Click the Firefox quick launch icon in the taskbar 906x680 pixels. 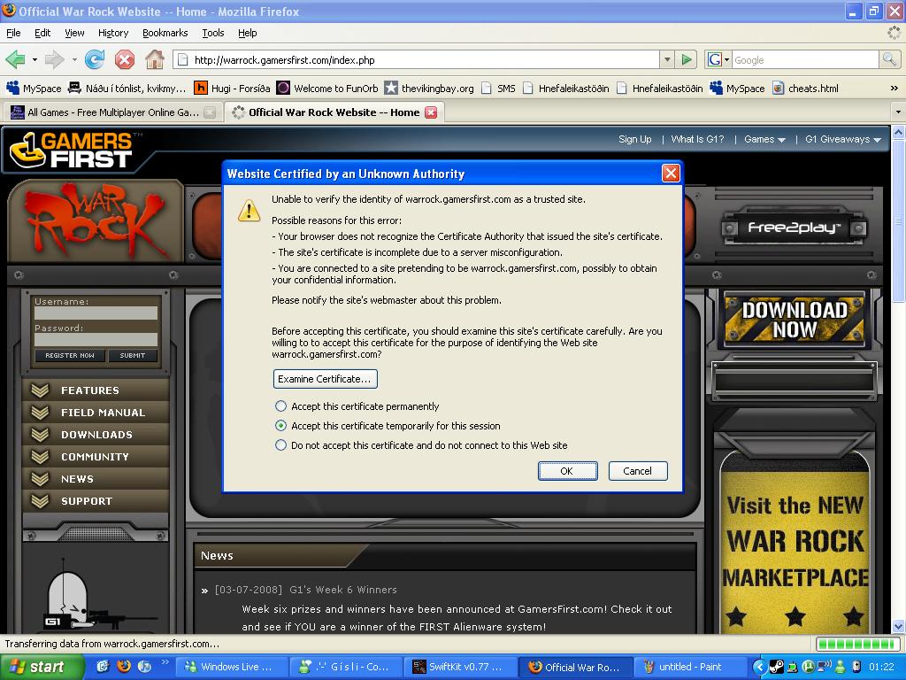pyautogui.click(x=124, y=666)
